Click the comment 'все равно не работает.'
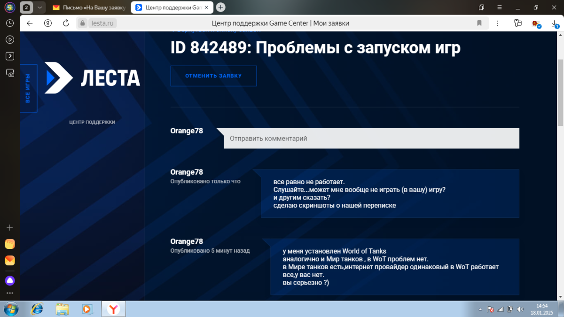This screenshot has width=564, height=317. 309,181
